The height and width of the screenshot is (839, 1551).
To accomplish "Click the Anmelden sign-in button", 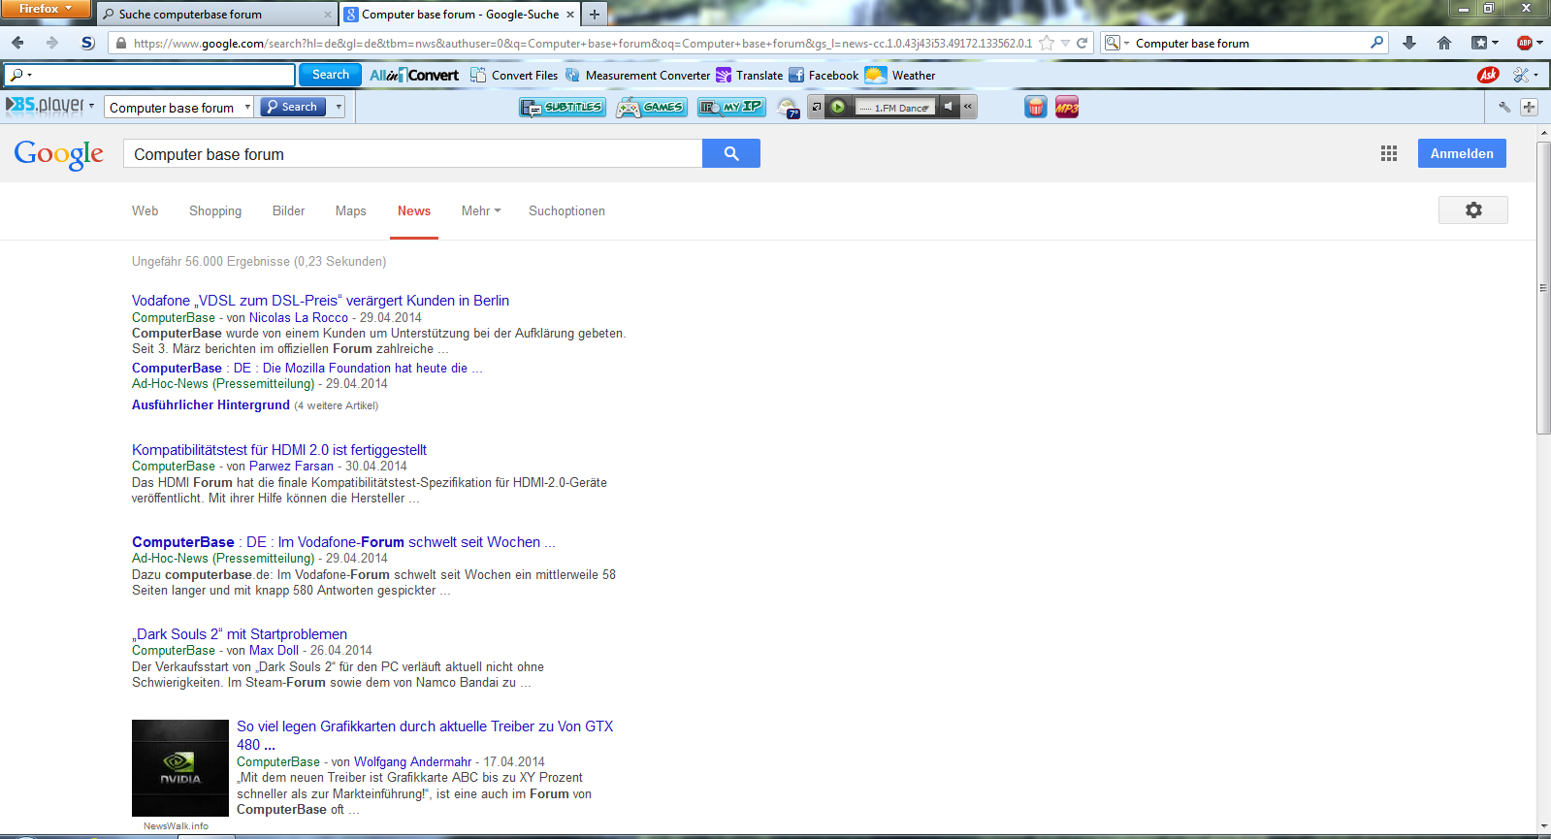I will point(1462,153).
